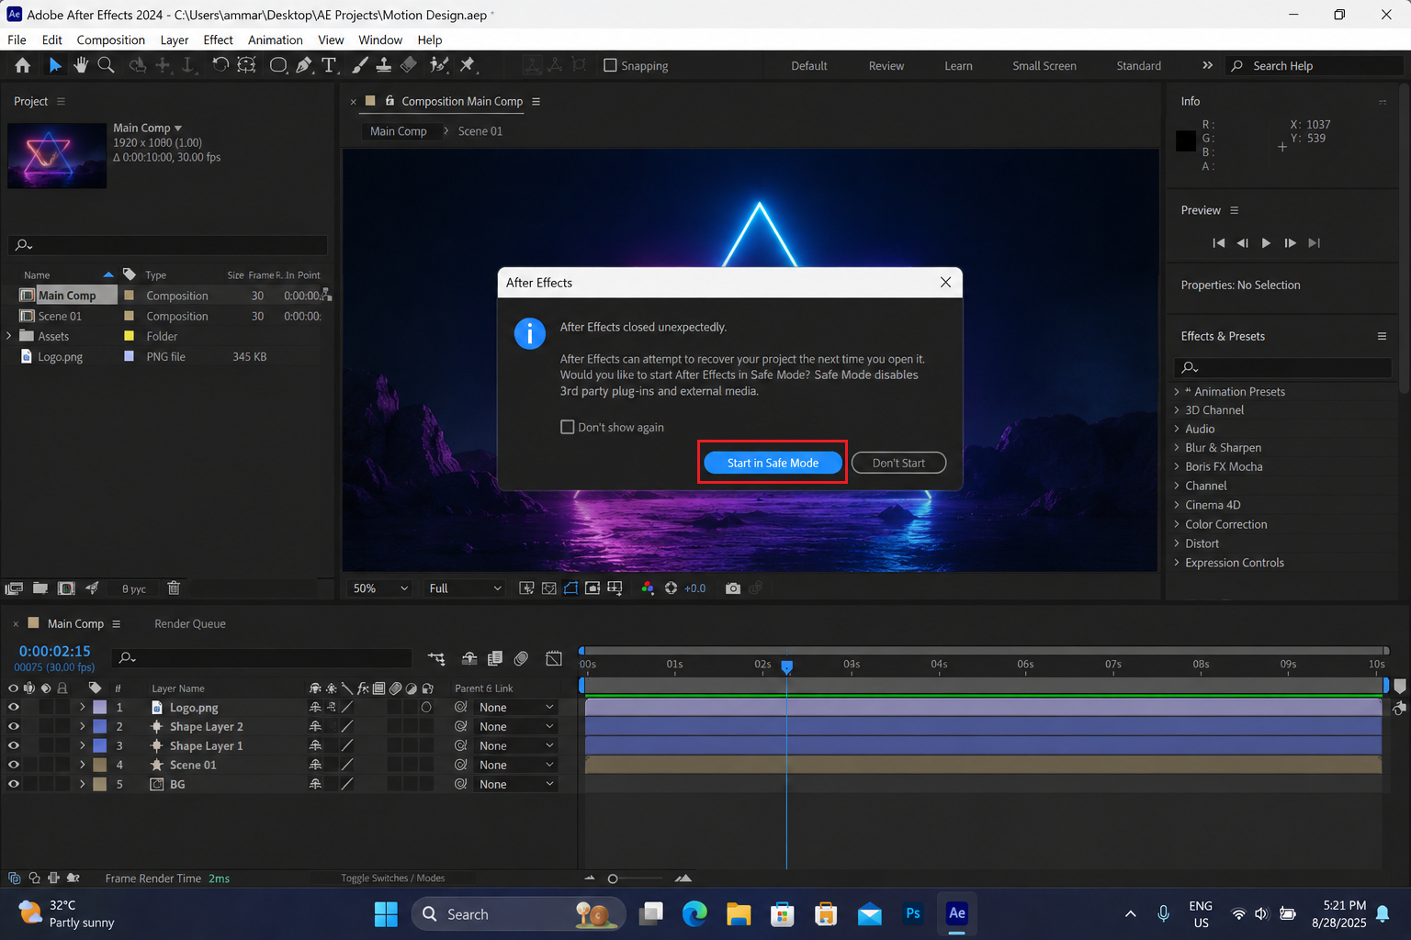Select the Brush tool
Screen dimensions: 1411x940
point(360,65)
